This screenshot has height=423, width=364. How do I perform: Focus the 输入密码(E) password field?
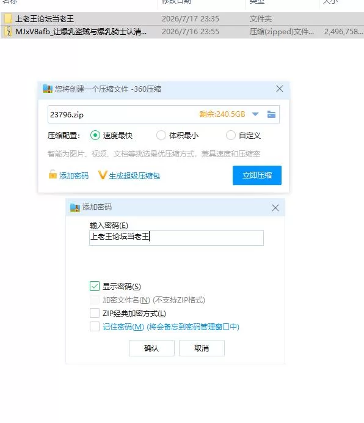point(177,238)
